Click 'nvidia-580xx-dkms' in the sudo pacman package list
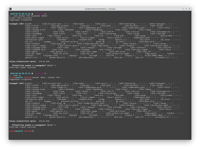This screenshot has height=150, width=200. [x=153, y=56]
